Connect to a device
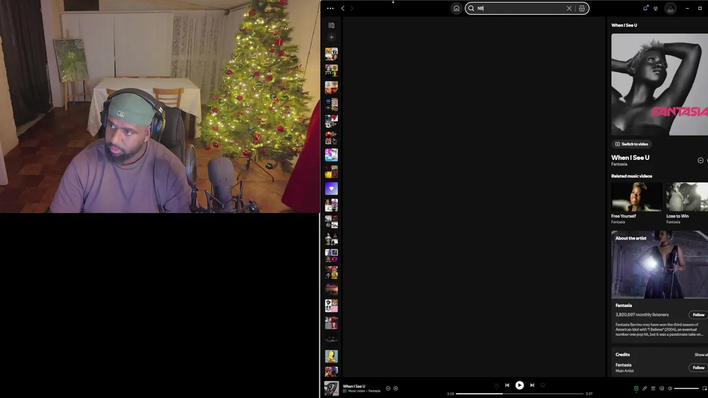This screenshot has width=708, height=398. [x=662, y=389]
